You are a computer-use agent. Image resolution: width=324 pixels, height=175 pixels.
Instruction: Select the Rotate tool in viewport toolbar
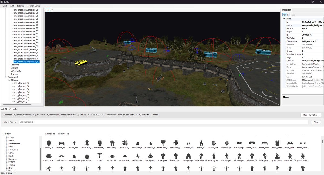coord(52,10)
